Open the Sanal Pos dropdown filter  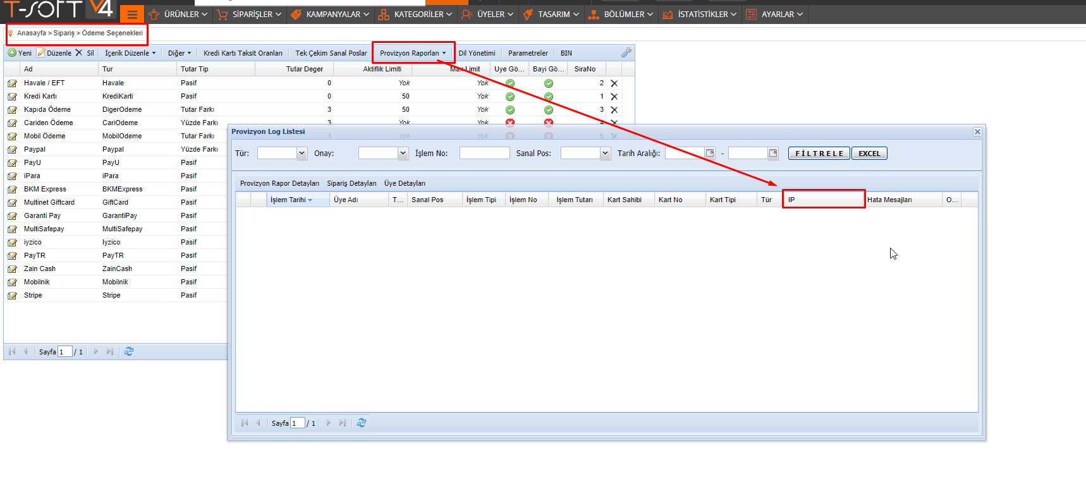coord(605,153)
